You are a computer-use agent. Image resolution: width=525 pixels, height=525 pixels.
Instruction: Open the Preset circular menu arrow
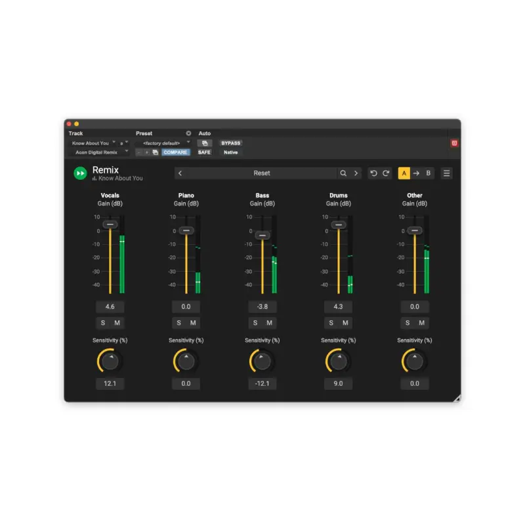[188, 133]
